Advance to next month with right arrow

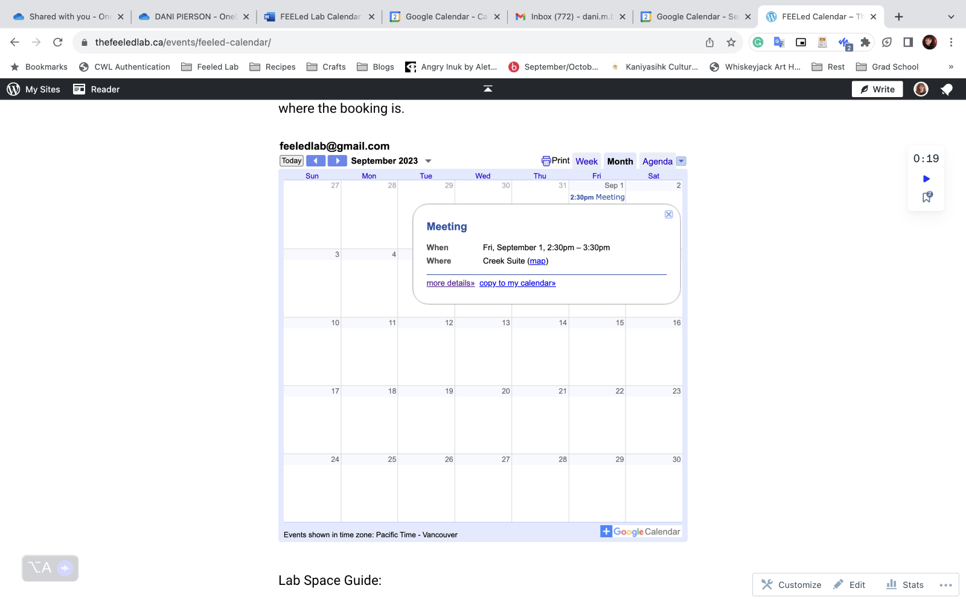[337, 161]
